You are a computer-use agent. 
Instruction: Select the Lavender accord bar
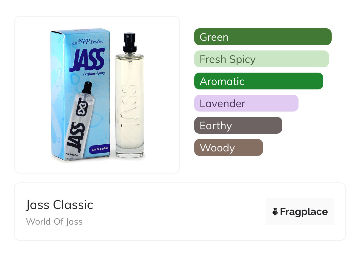pyautogui.click(x=246, y=103)
